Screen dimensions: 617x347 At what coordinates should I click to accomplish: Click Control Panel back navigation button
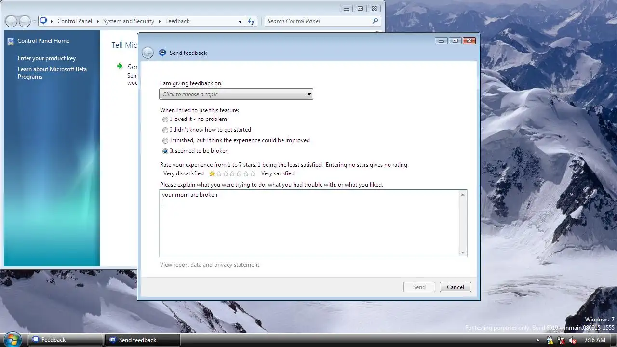pyautogui.click(x=11, y=21)
